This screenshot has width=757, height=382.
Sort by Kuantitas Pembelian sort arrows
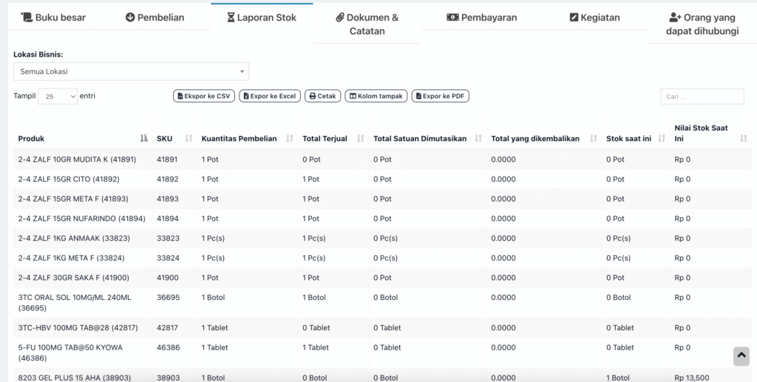289,138
